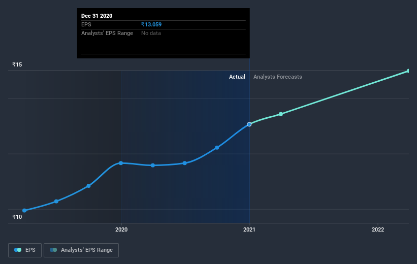Toggle the Analysts' EPS Range legend button
Screen dimensions: 417x264
(81, 250)
